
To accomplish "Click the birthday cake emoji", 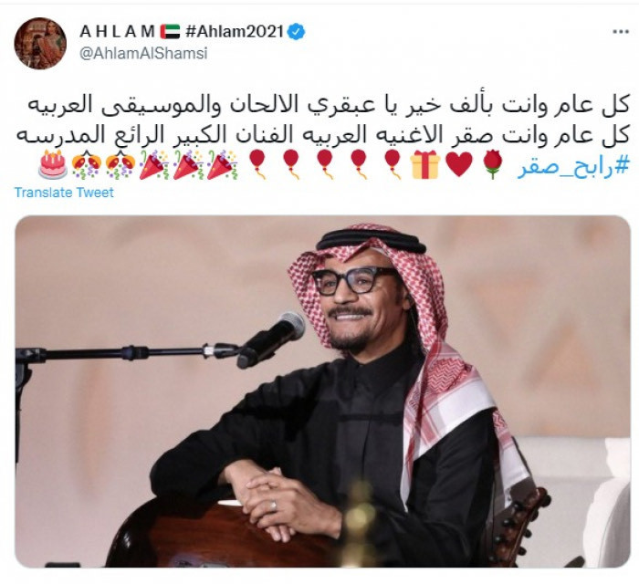I will pyautogui.click(x=53, y=164).
